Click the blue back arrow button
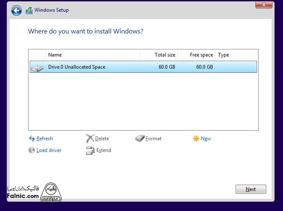 click(16, 10)
